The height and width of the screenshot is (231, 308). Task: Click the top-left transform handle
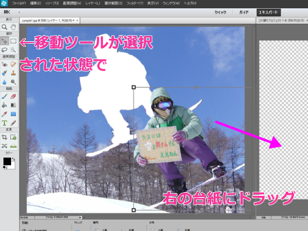click(134, 87)
